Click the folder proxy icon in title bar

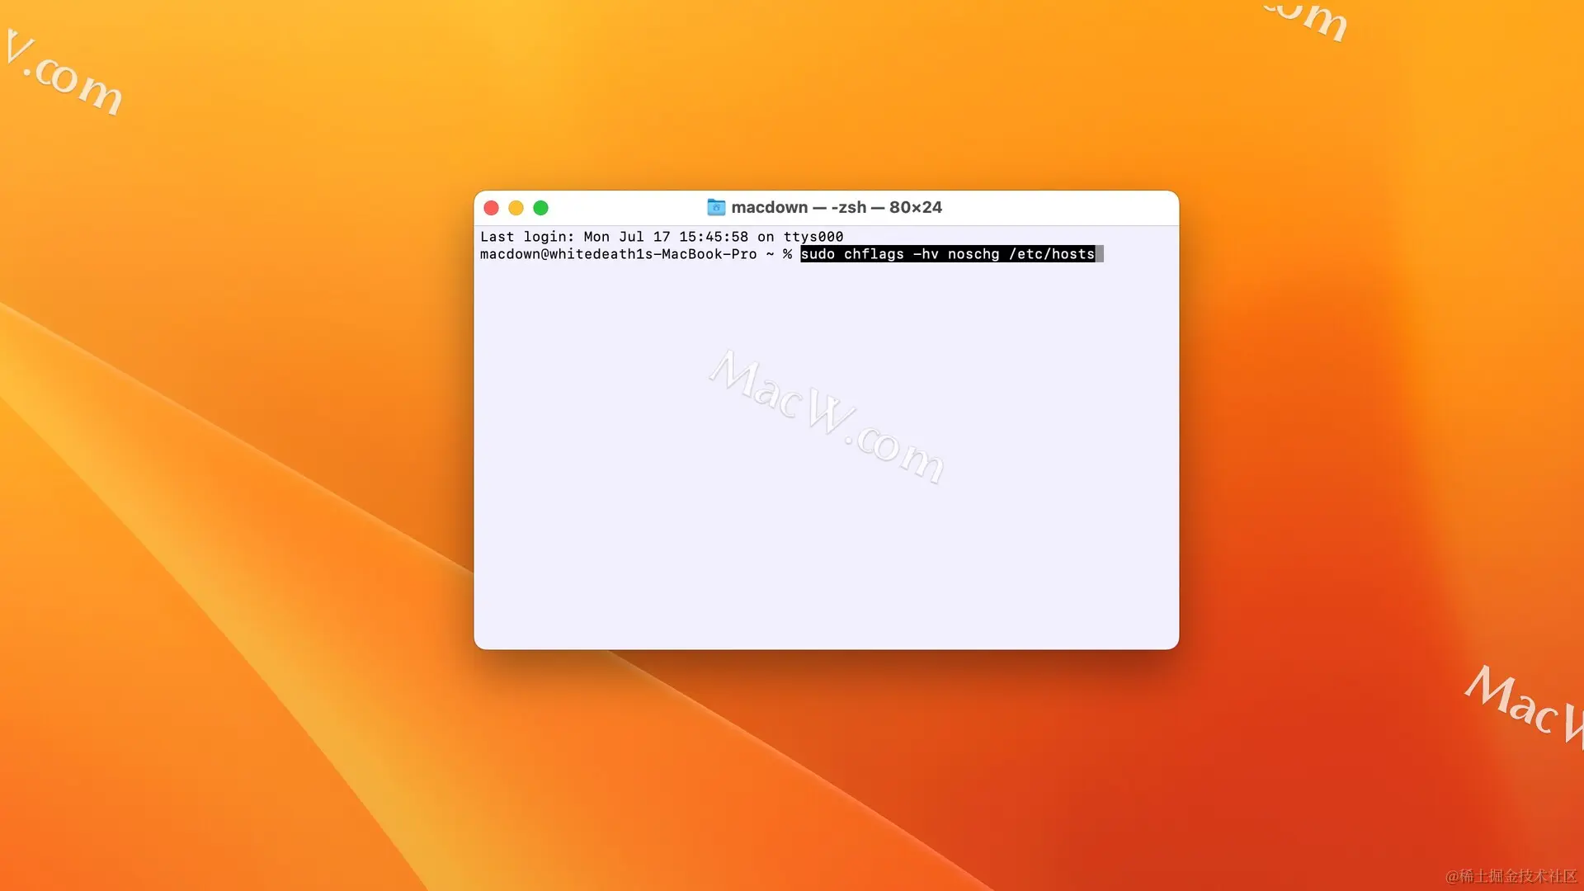coord(715,207)
